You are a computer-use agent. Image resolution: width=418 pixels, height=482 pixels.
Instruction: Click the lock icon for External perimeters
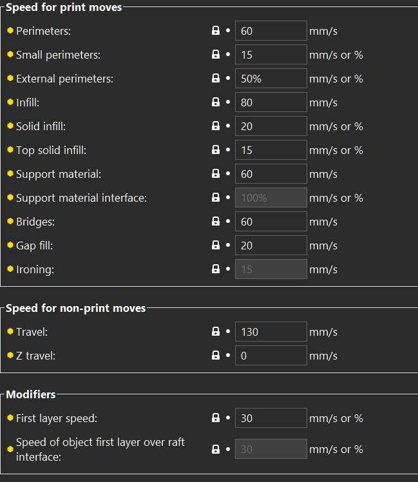[216, 78]
